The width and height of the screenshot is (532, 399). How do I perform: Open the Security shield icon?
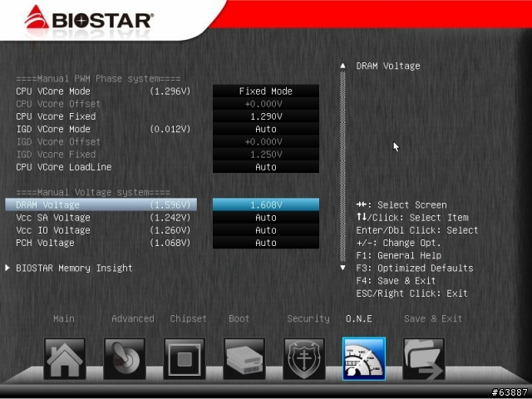point(304,358)
